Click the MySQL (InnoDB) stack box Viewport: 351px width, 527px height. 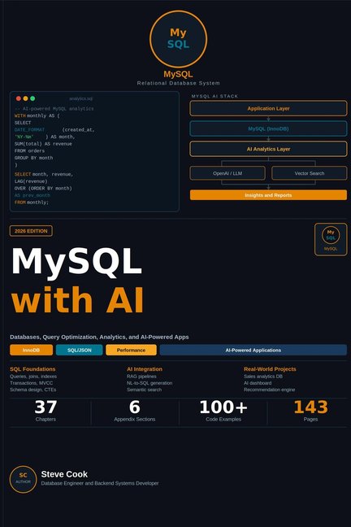point(268,128)
